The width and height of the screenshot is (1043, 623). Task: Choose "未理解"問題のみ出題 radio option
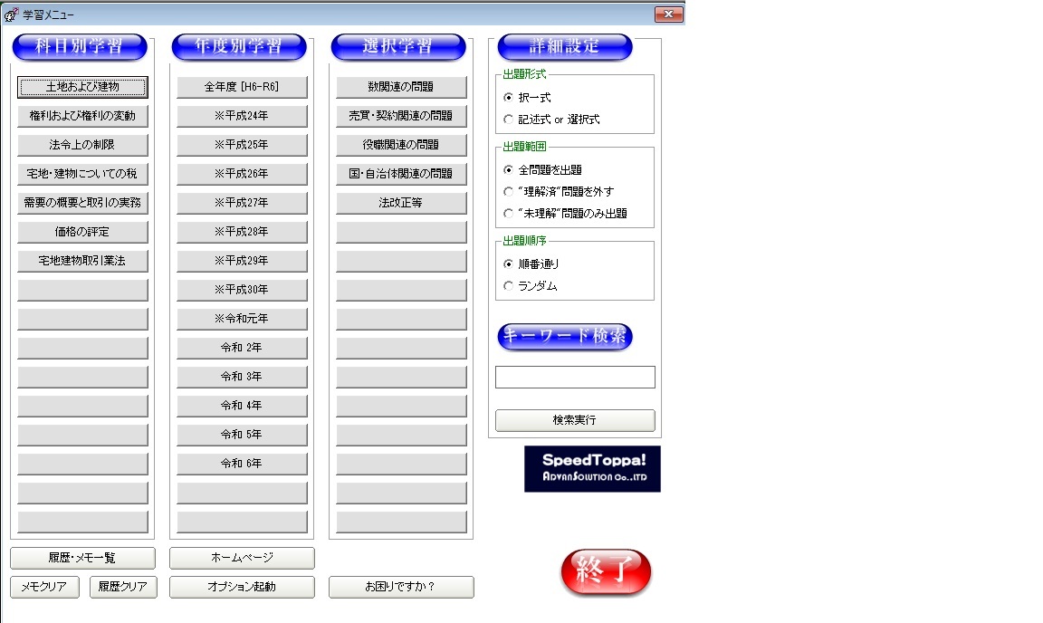(508, 214)
